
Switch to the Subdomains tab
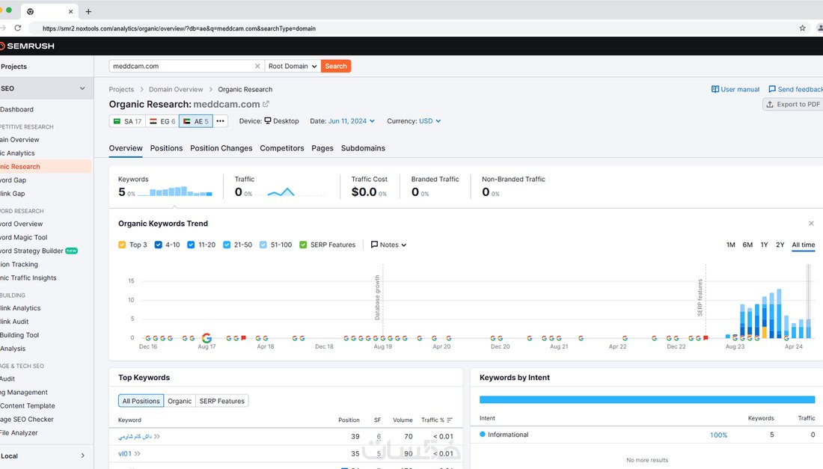pyautogui.click(x=363, y=148)
